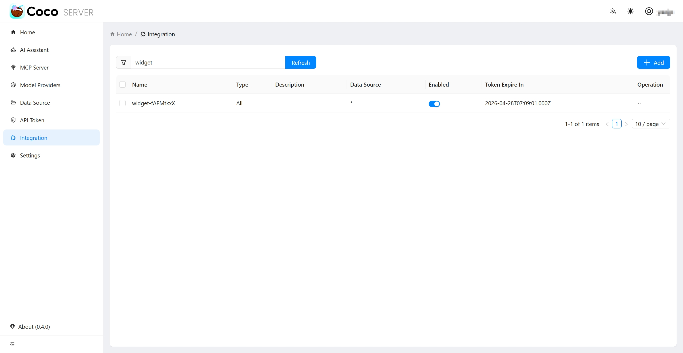This screenshot has width=683, height=353.
Task: Check the widget-fAEMtkxX row checkbox
Action: point(122,103)
